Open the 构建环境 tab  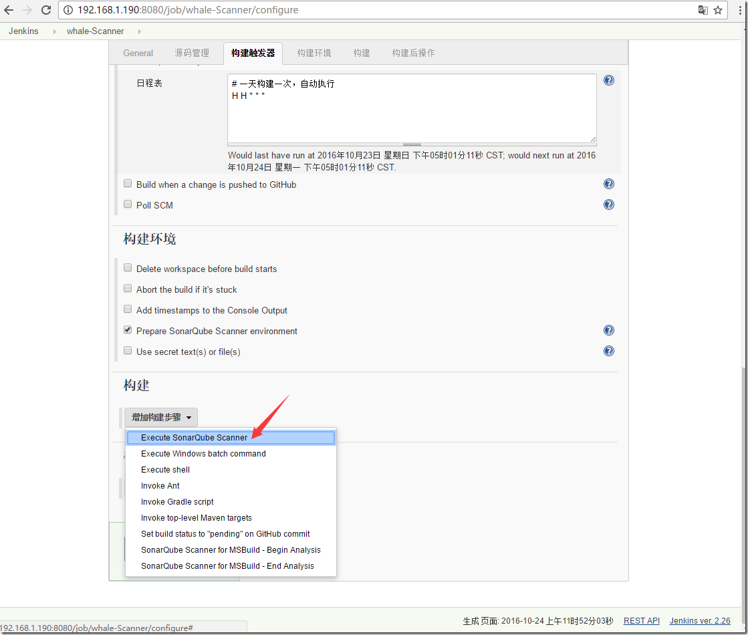coord(314,53)
